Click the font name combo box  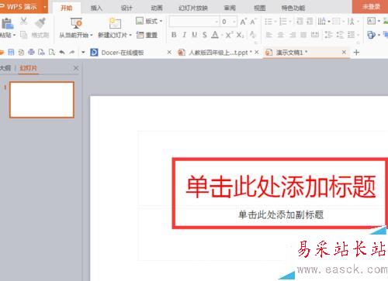[x=194, y=22]
